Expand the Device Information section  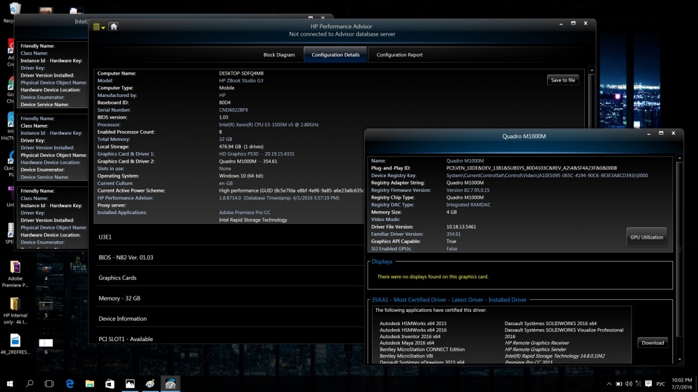123,319
